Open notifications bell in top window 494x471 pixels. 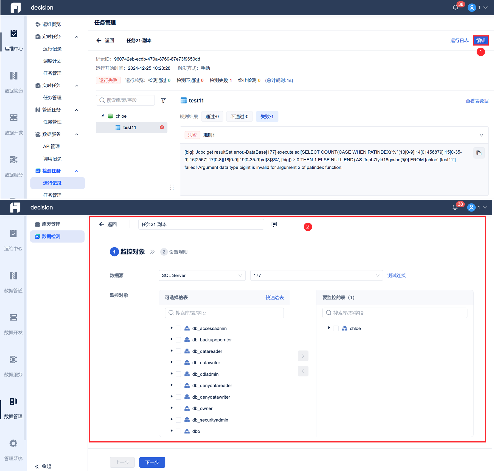point(455,8)
